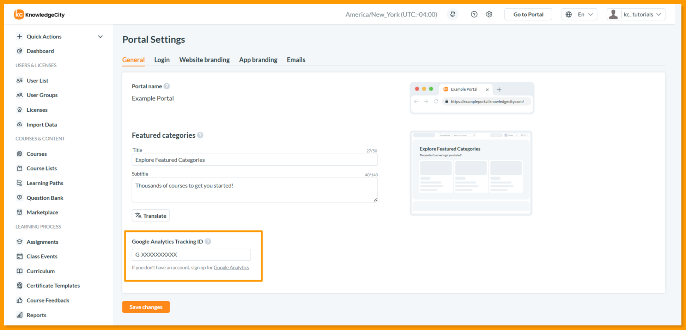Viewport: 686px width, 330px height.
Task: Click the kc_tutorials user avatar
Action: click(613, 14)
